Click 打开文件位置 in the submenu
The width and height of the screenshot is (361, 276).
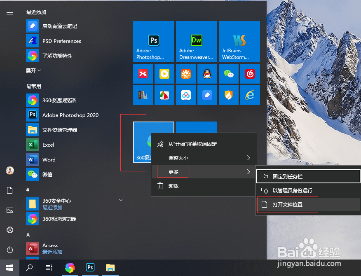point(308,204)
